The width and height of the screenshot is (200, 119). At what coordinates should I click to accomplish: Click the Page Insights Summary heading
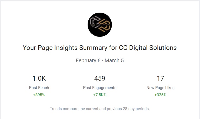point(100,48)
